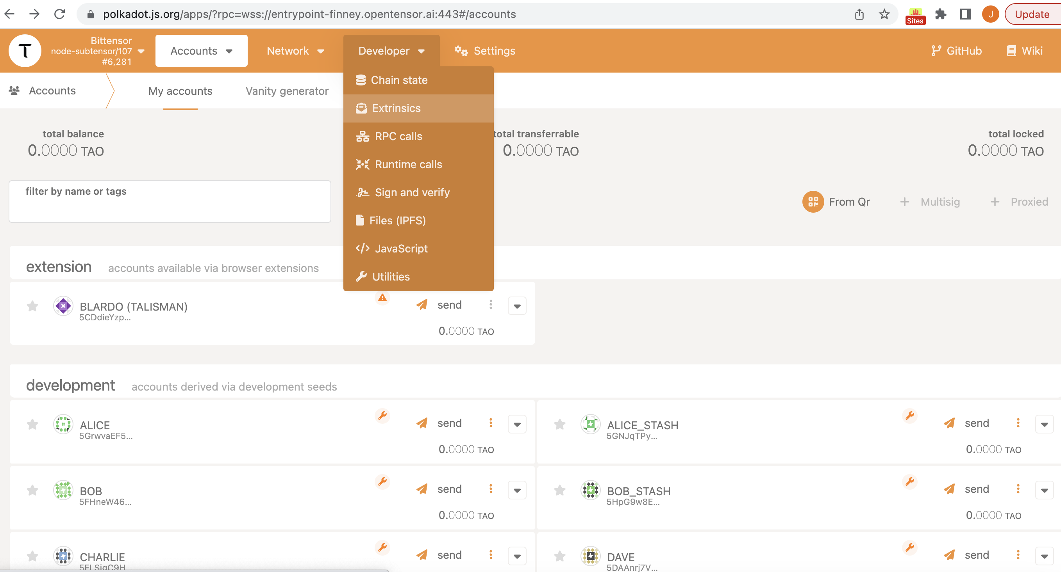Click the warning icon on BLARDO account

tap(382, 298)
